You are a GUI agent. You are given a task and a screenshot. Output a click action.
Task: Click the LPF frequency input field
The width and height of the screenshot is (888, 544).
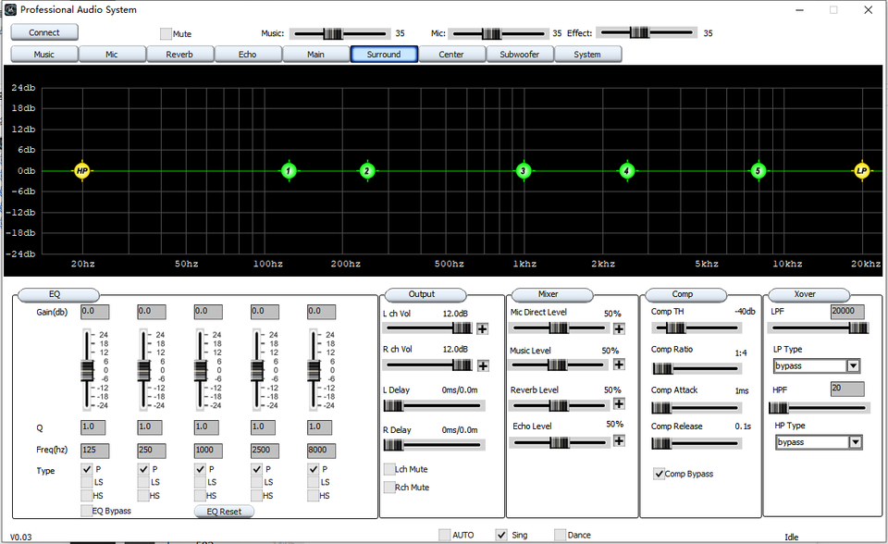[x=848, y=312]
